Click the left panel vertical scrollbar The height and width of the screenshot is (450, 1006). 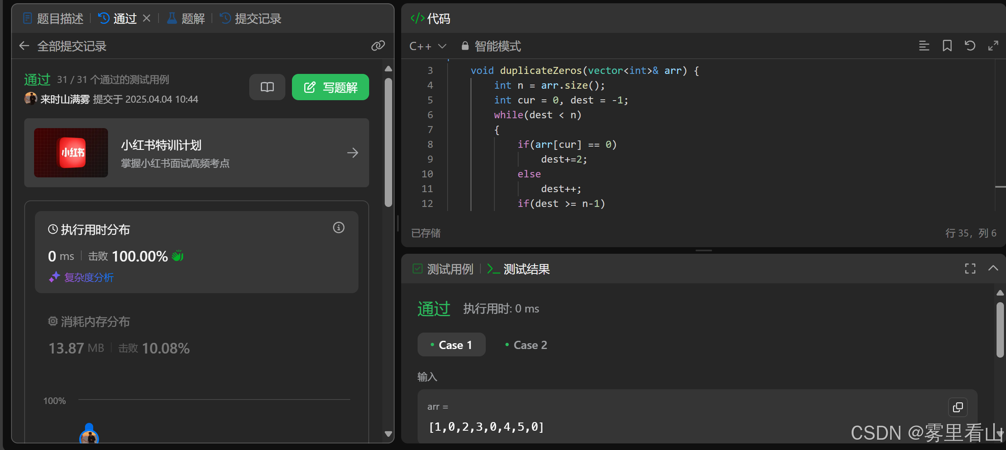coord(388,142)
